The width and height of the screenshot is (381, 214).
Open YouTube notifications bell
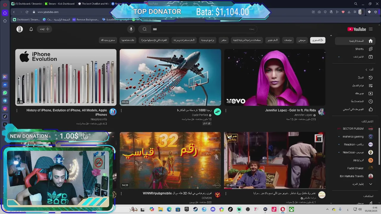click(31, 29)
